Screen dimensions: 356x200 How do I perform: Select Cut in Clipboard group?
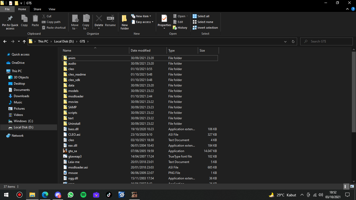tap(47, 16)
